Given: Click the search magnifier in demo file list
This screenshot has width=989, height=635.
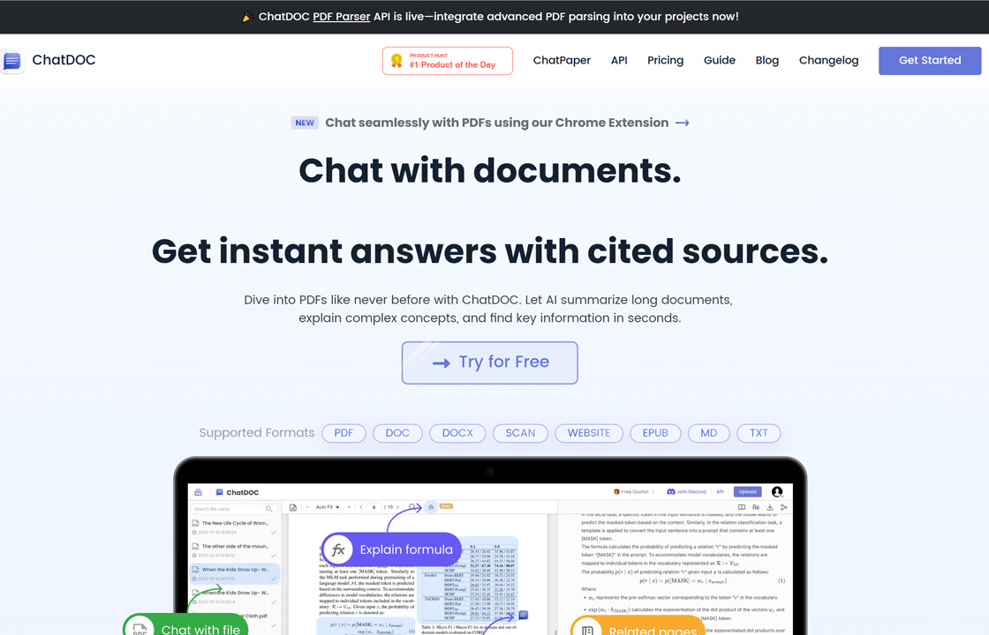Looking at the screenshot, I should [268, 508].
